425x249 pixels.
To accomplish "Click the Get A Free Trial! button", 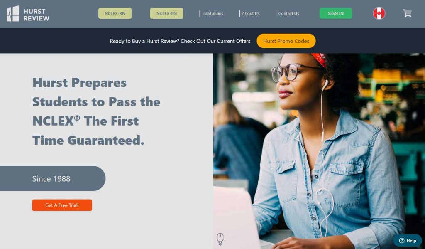I will tap(62, 205).
